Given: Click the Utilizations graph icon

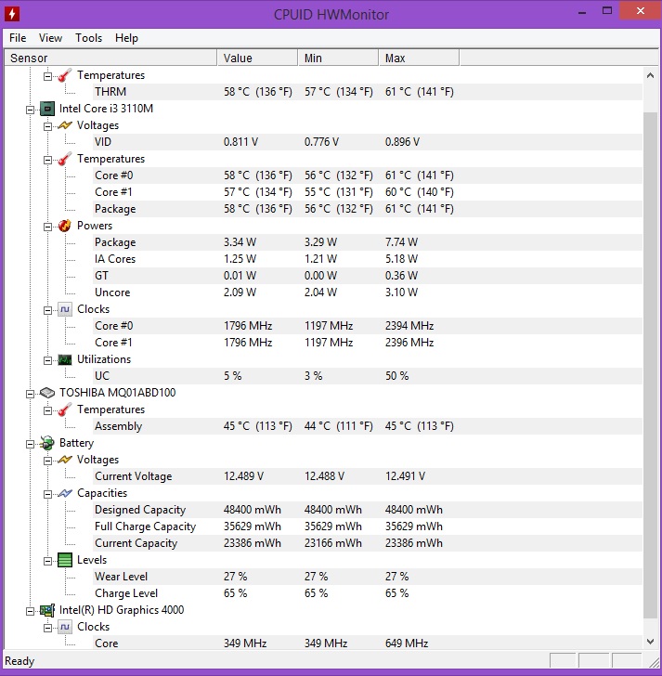Looking at the screenshot, I should [x=65, y=359].
